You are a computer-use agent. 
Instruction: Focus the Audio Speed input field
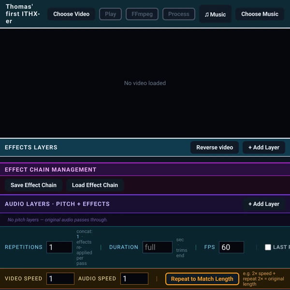click(x=134, y=278)
